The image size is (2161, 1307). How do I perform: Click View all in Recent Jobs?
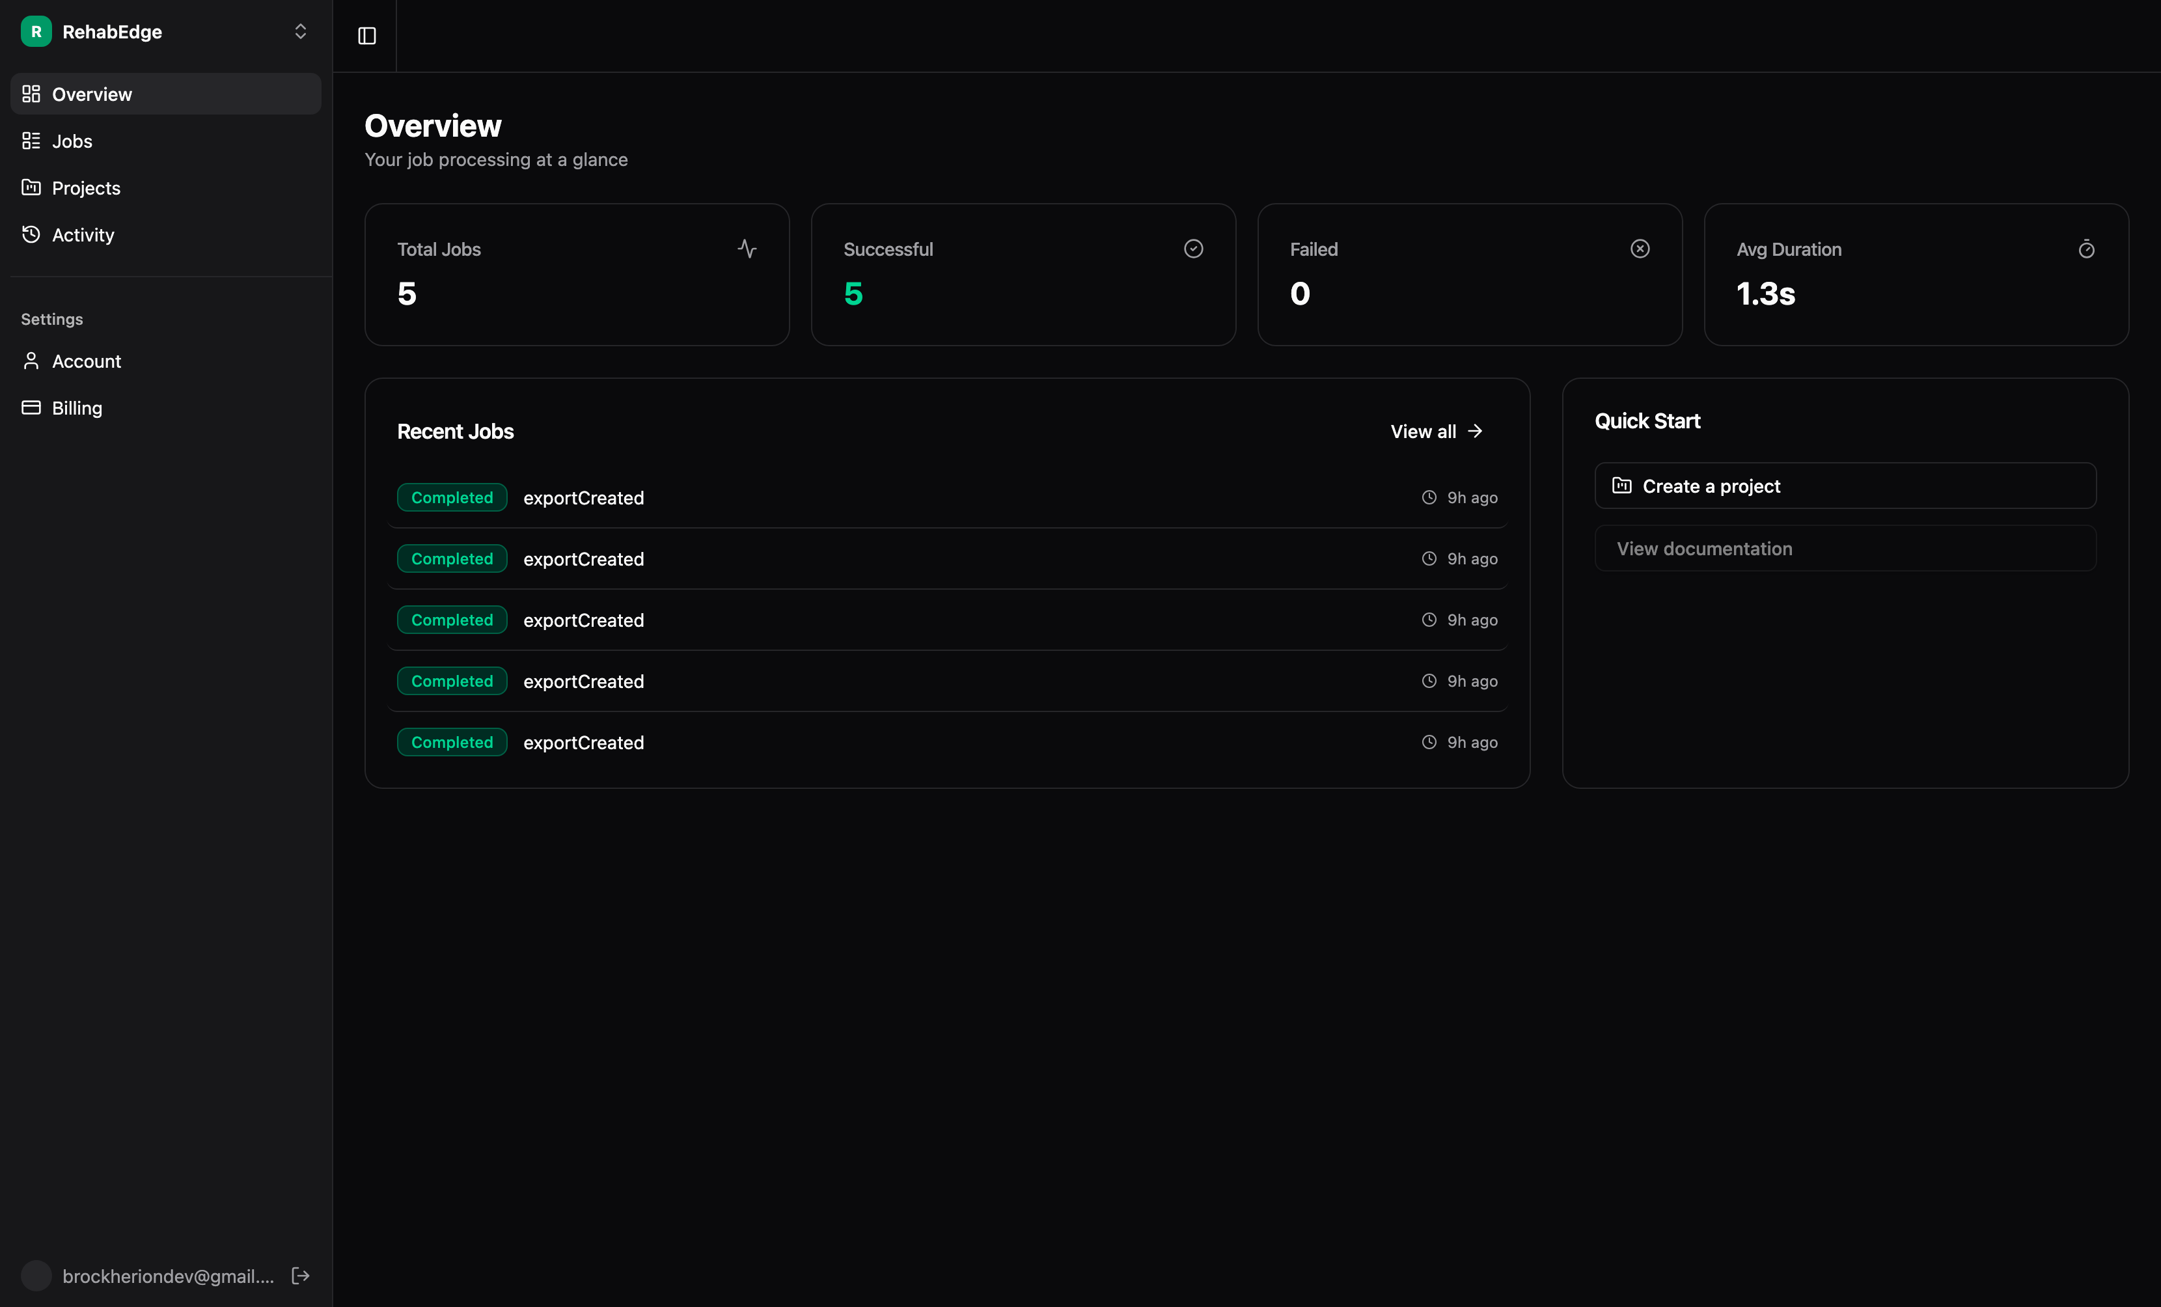point(1435,431)
